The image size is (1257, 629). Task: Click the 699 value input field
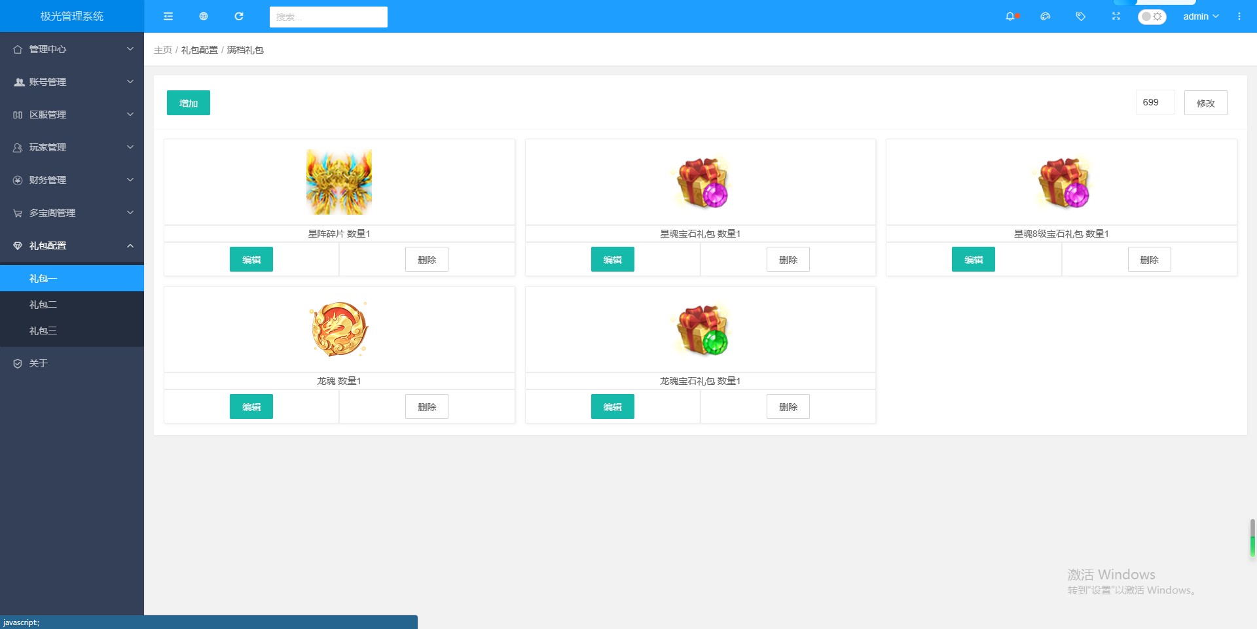[x=1155, y=102]
